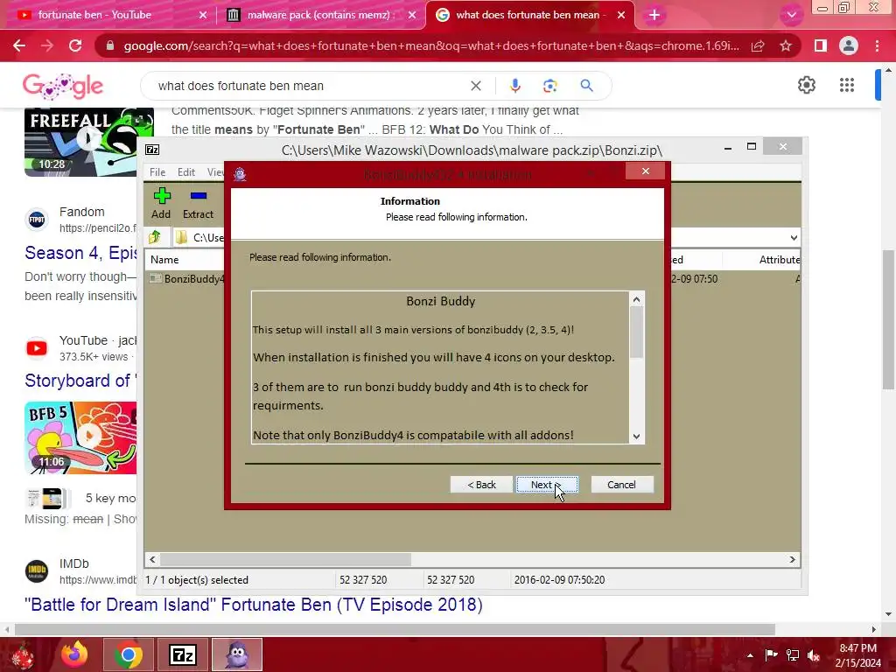Clear the Google search query

tap(475, 86)
